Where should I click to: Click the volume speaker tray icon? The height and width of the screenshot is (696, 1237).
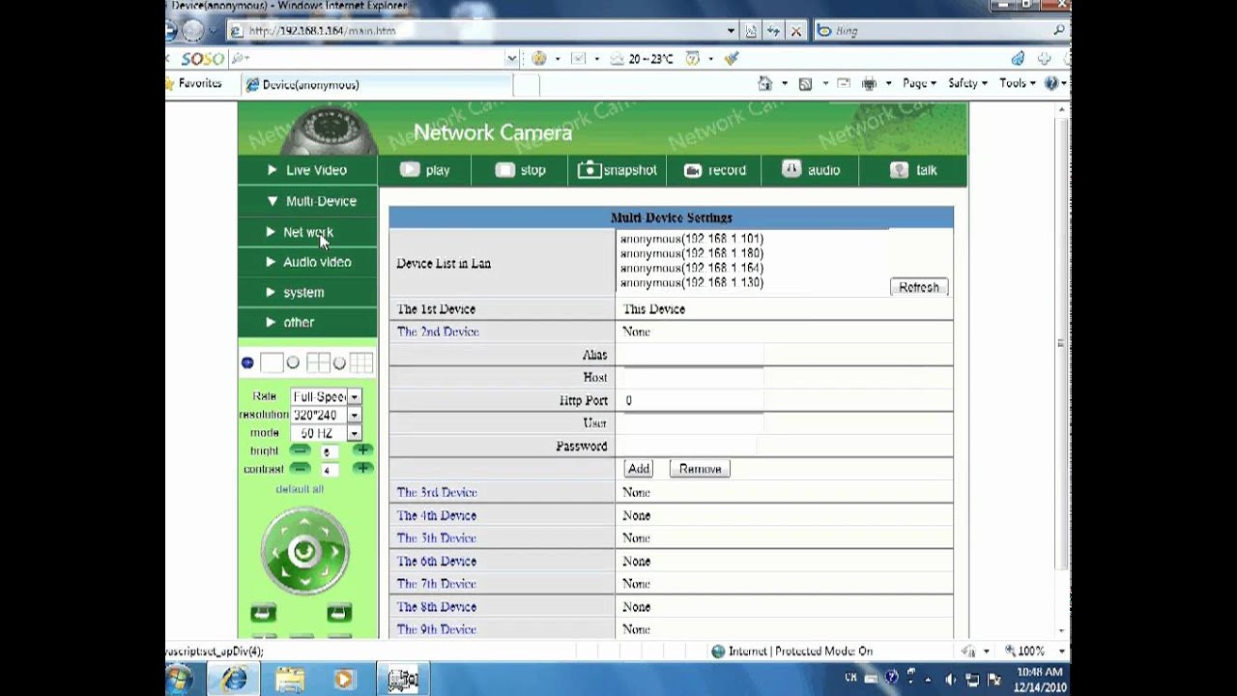(x=951, y=679)
